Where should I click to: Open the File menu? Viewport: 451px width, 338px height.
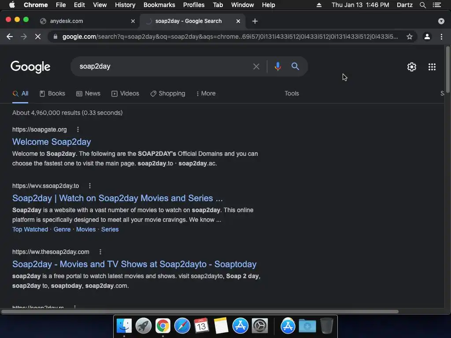[61, 5]
